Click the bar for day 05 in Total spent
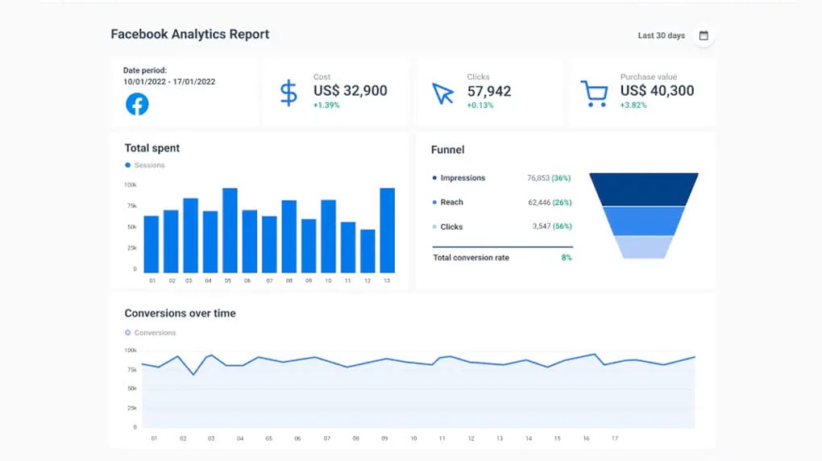 (230, 230)
